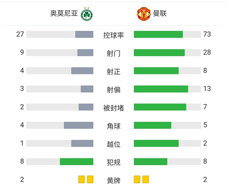This screenshot has height=189, width=227.
Task: Click Omonia's yellow card nearest the 黄牌 label
Action: click(90, 179)
